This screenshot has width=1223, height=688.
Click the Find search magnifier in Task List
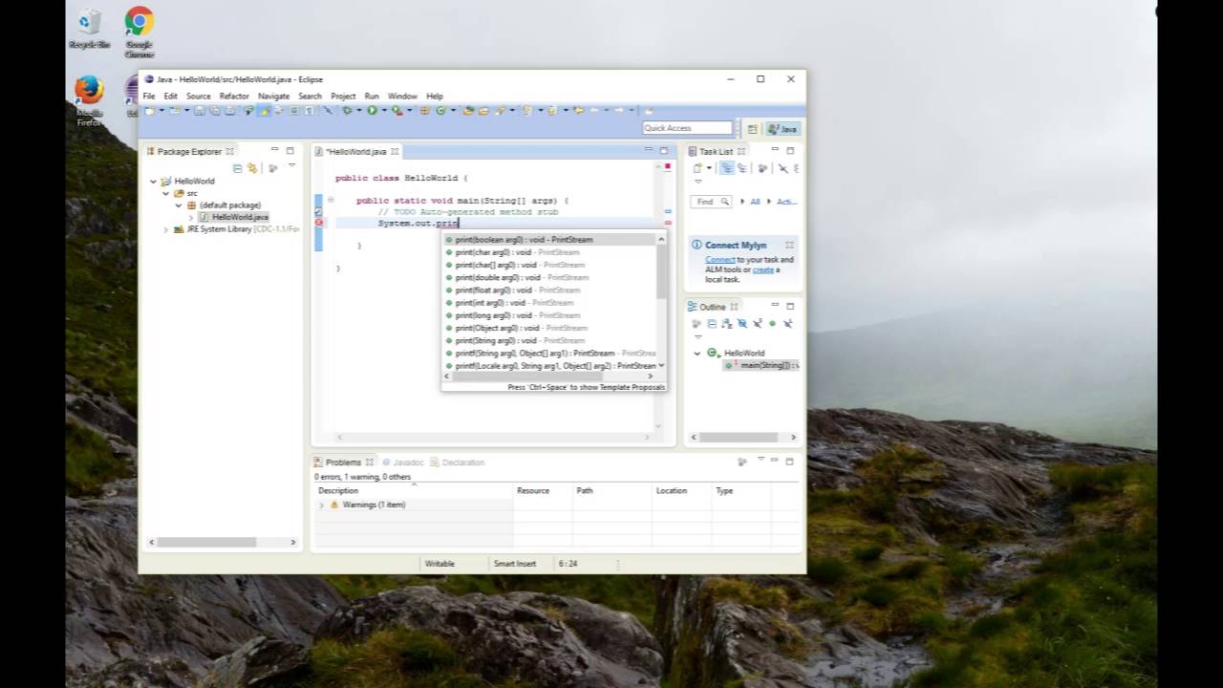click(x=725, y=202)
